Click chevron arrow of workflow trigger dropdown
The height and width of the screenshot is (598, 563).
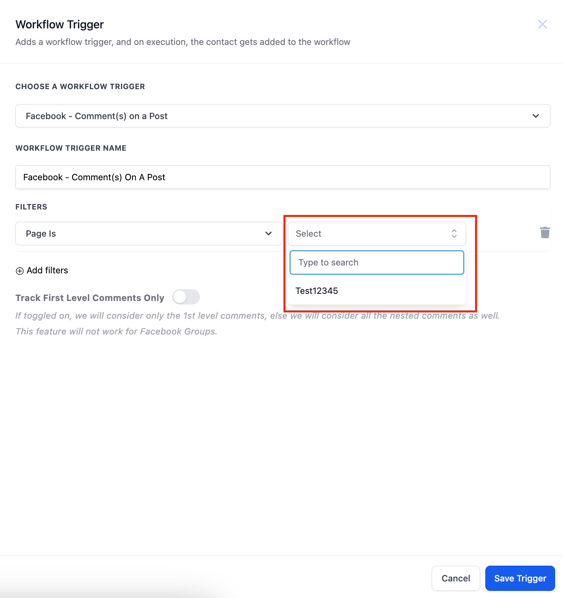click(536, 116)
